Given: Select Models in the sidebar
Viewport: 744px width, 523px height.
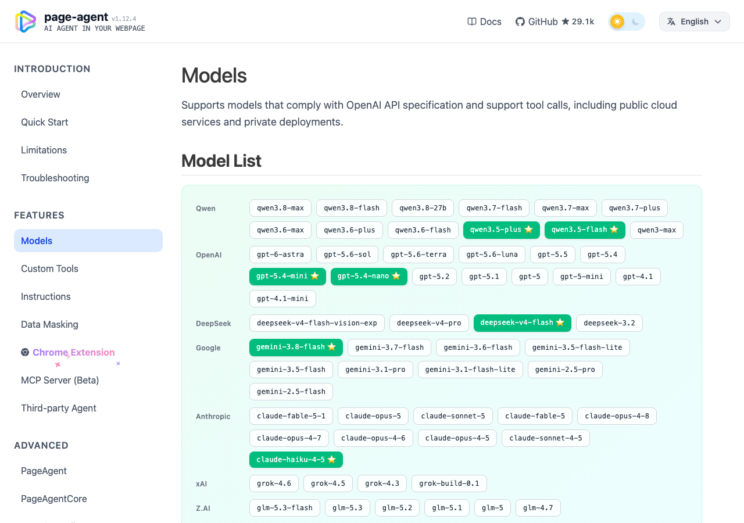Looking at the screenshot, I should click(x=88, y=241).
